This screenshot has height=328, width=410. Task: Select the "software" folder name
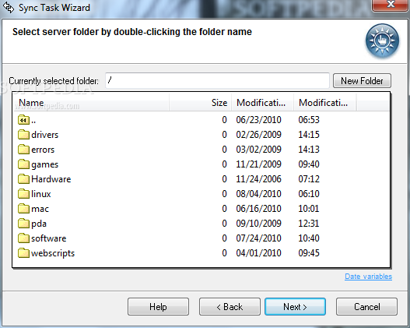49,238
